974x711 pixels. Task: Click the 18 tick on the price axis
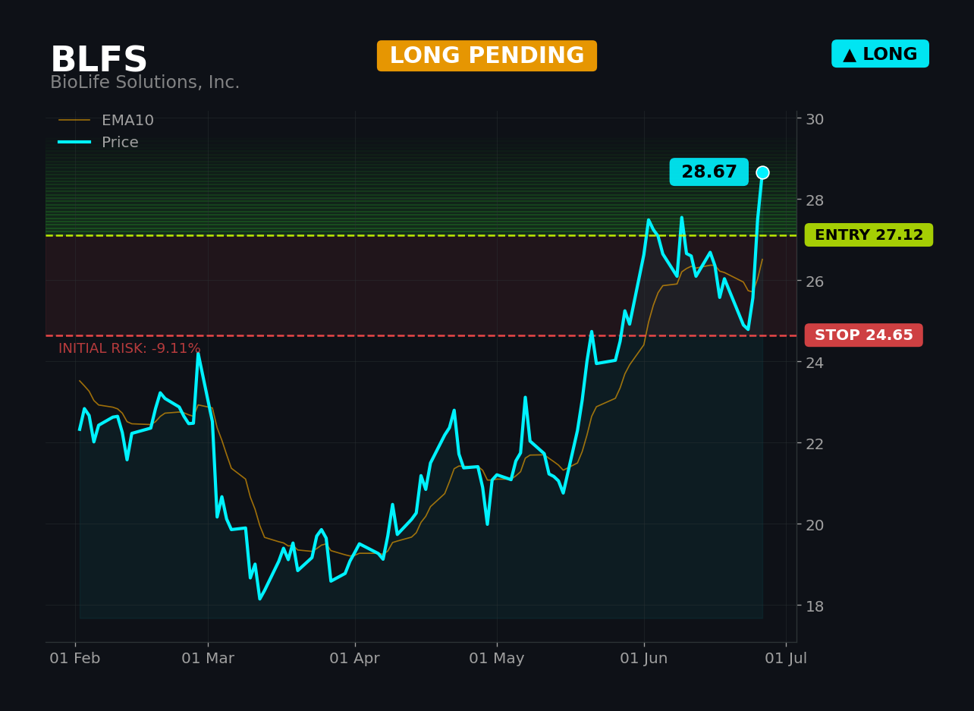coord(815,606)
